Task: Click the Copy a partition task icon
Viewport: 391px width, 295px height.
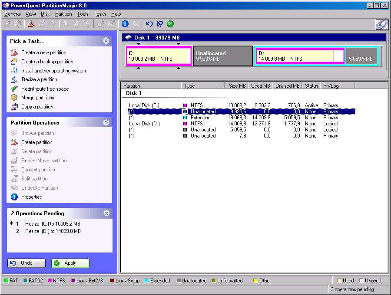Action: click(x=14, y=107)
